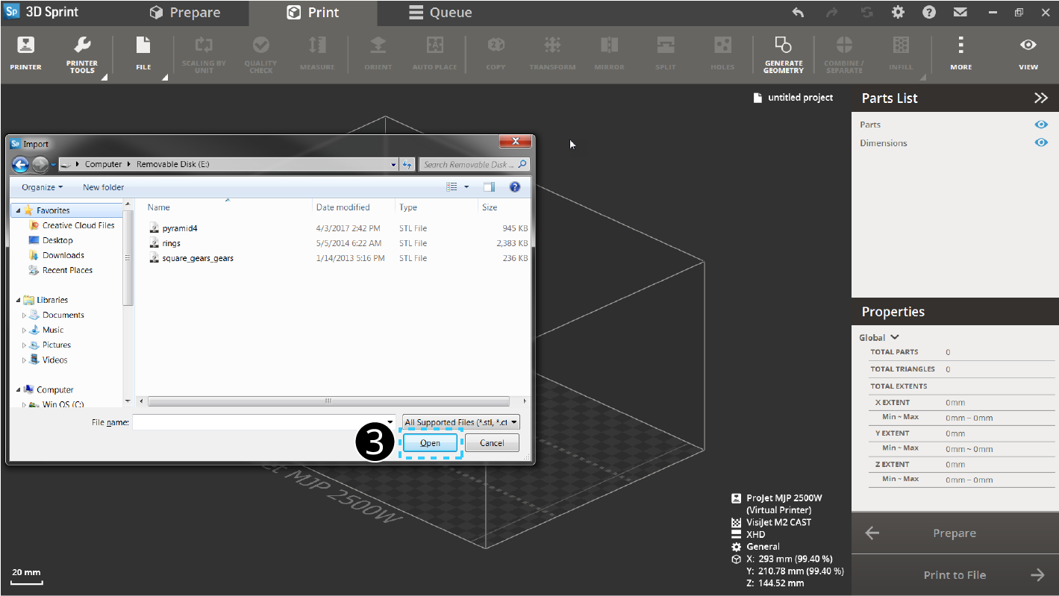Viewport: 1059px width, 596px height.
Task: Open the All Supported Files type dropdown
Action: [x=460, y=422]
